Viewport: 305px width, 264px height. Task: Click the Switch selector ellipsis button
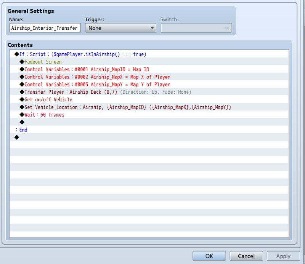coord(227,28)
